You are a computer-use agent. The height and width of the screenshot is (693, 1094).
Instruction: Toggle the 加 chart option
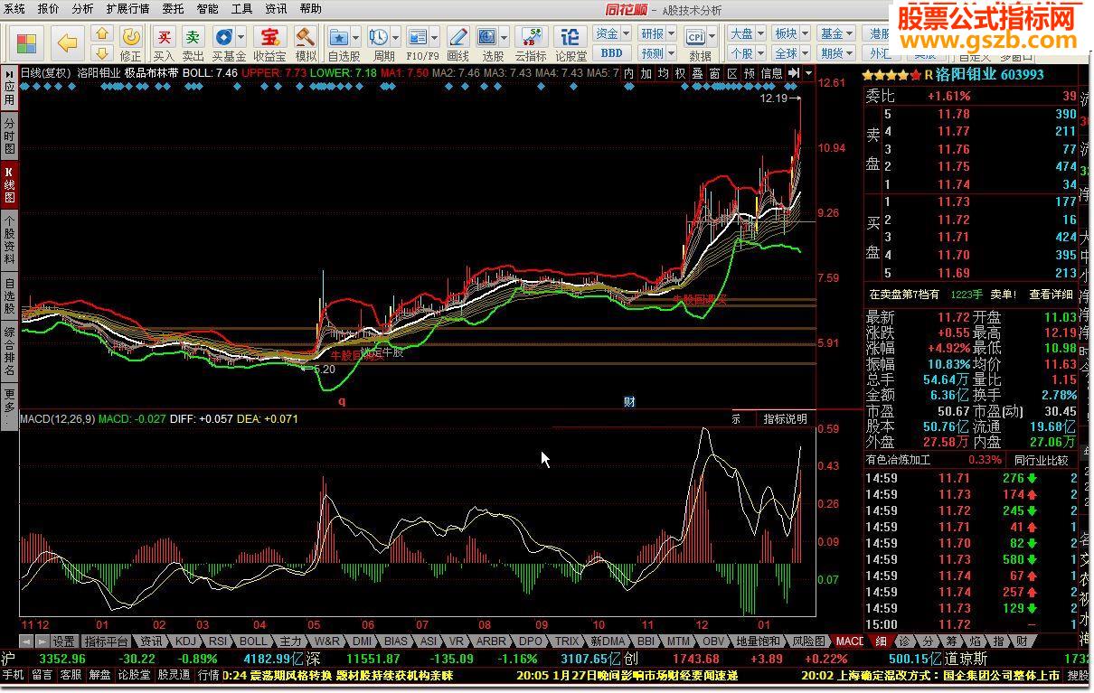(x=646, y=73)
